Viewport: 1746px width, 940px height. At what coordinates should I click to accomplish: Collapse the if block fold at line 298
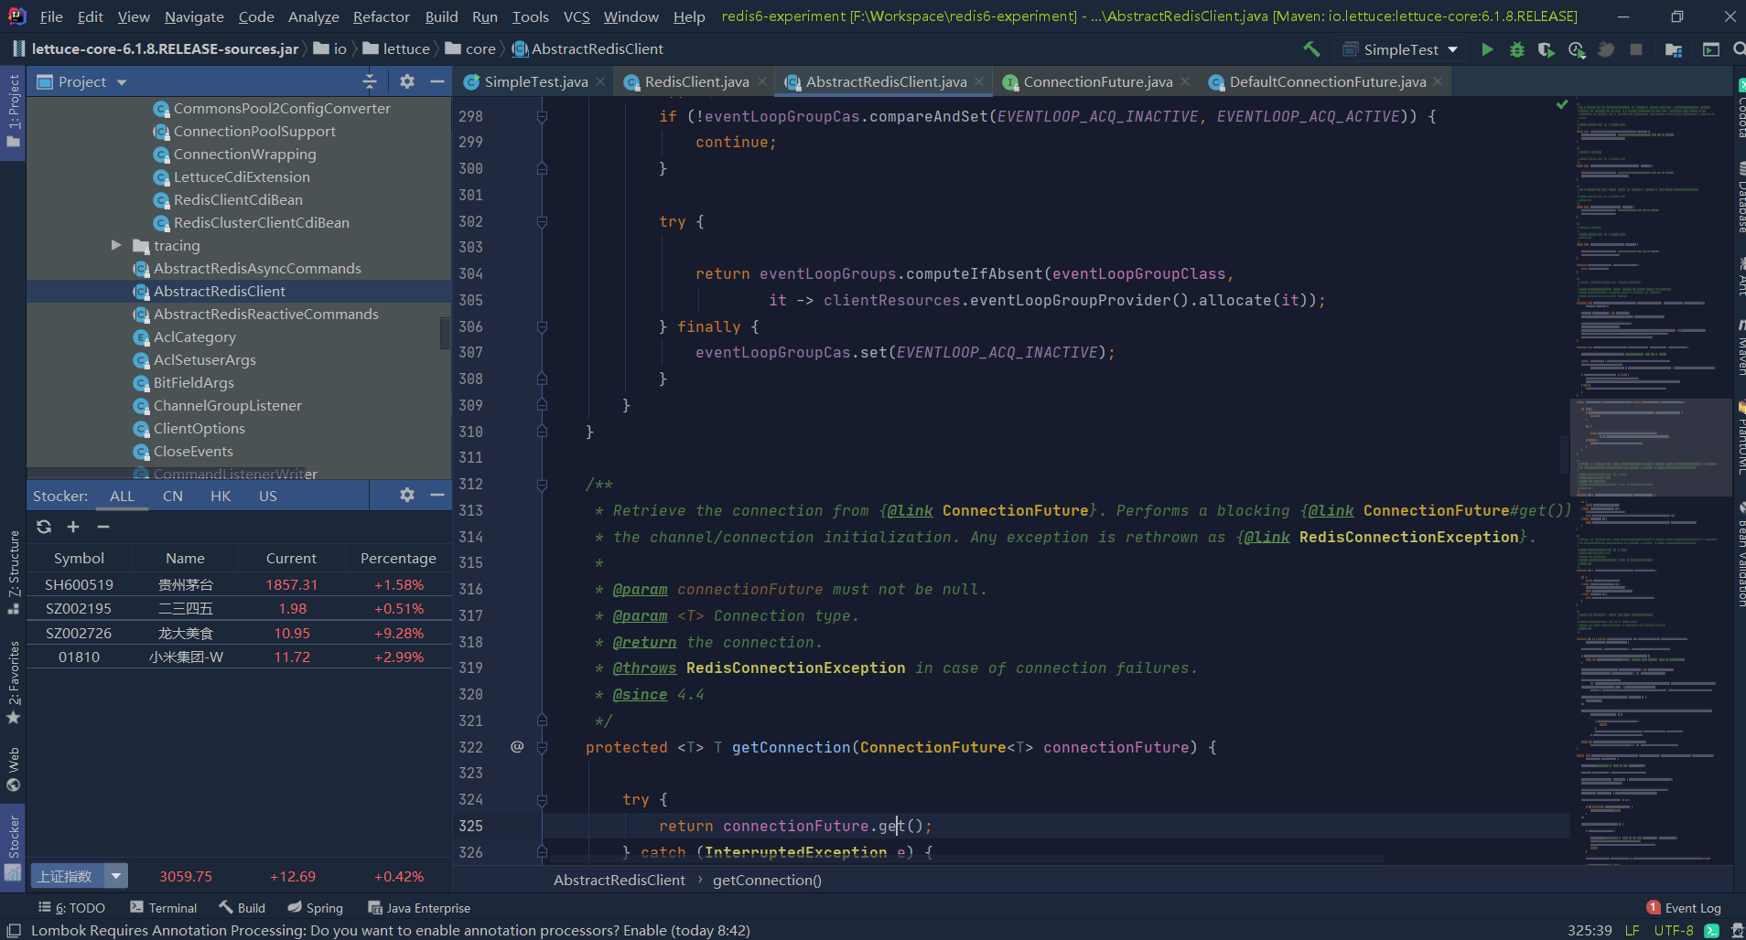click(x=542, y=116)
